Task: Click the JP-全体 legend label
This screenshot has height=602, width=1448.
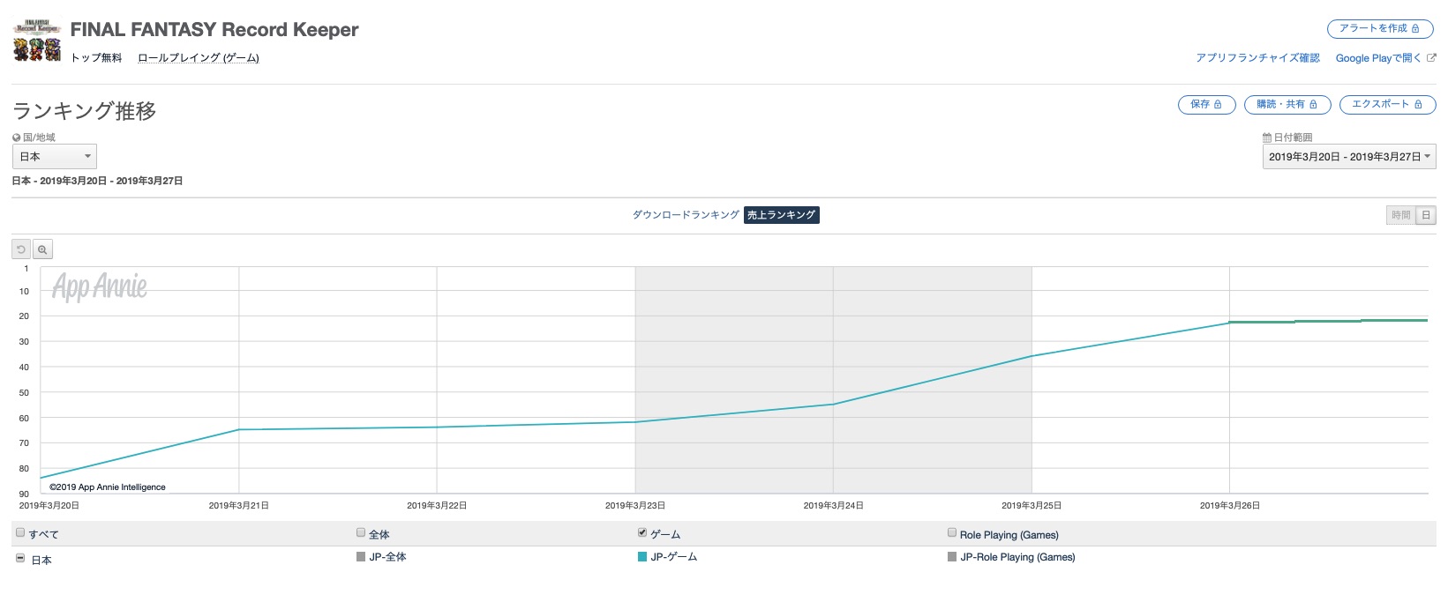Action: (x=388, y=557)
